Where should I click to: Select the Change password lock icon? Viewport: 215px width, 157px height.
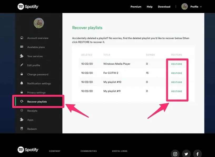pos(22,74)
